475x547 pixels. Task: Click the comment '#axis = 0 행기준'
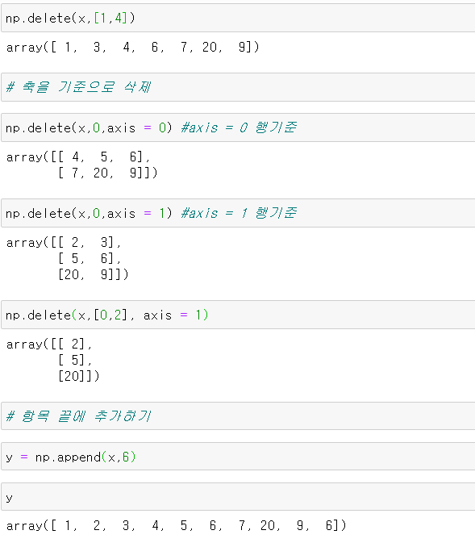point(239,127)
